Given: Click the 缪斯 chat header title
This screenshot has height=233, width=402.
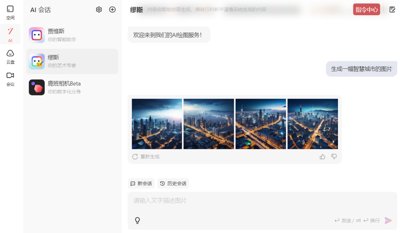Looking at the screenshot, I should [136, 10].
